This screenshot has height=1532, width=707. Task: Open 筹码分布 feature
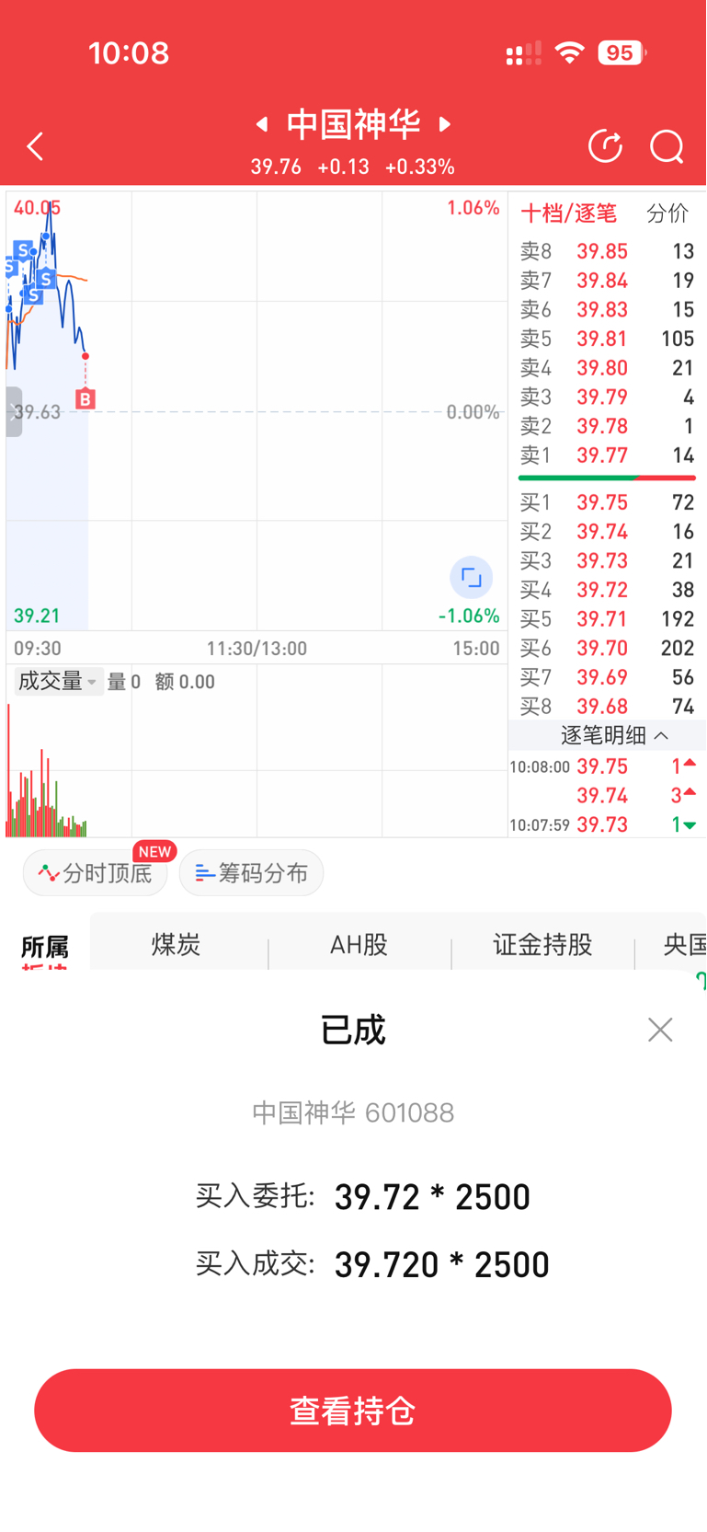pyautogui.click(x=251, y=873)
